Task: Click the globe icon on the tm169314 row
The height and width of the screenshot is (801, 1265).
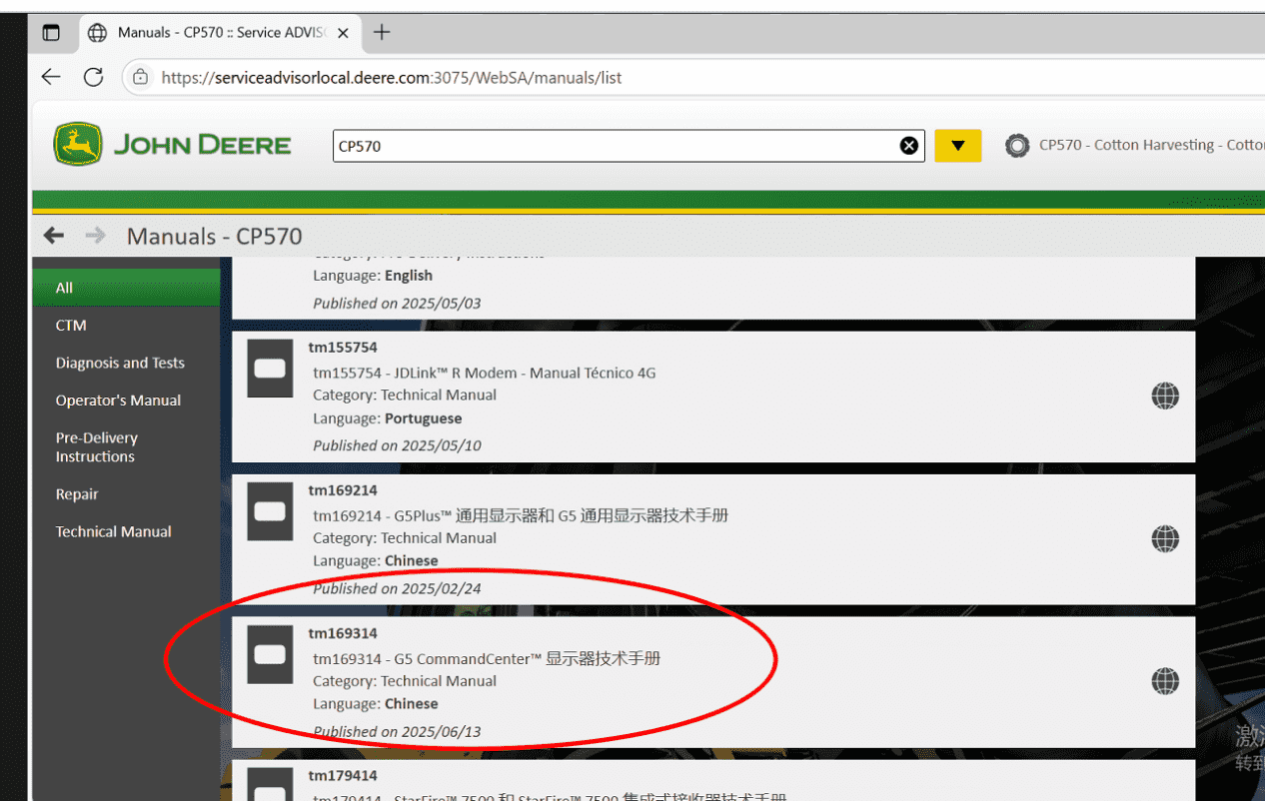Action: pyautogui.click(x=1165, y=682)
